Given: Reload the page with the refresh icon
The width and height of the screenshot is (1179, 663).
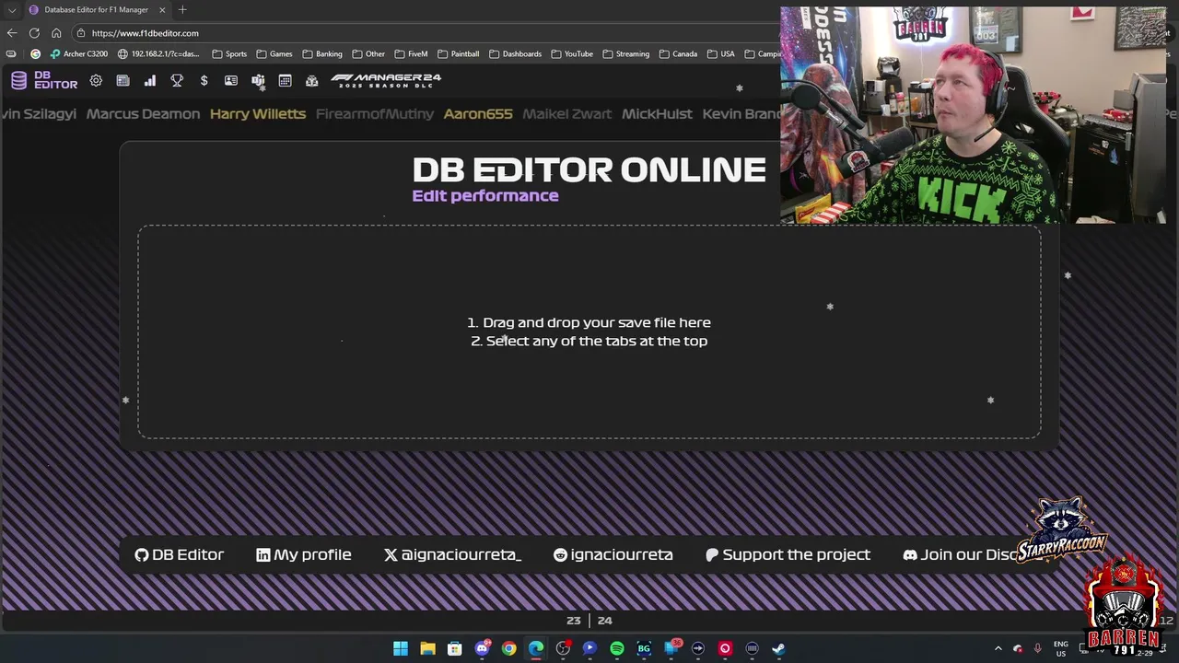Looking at the screenshot, I should (34, 33).
